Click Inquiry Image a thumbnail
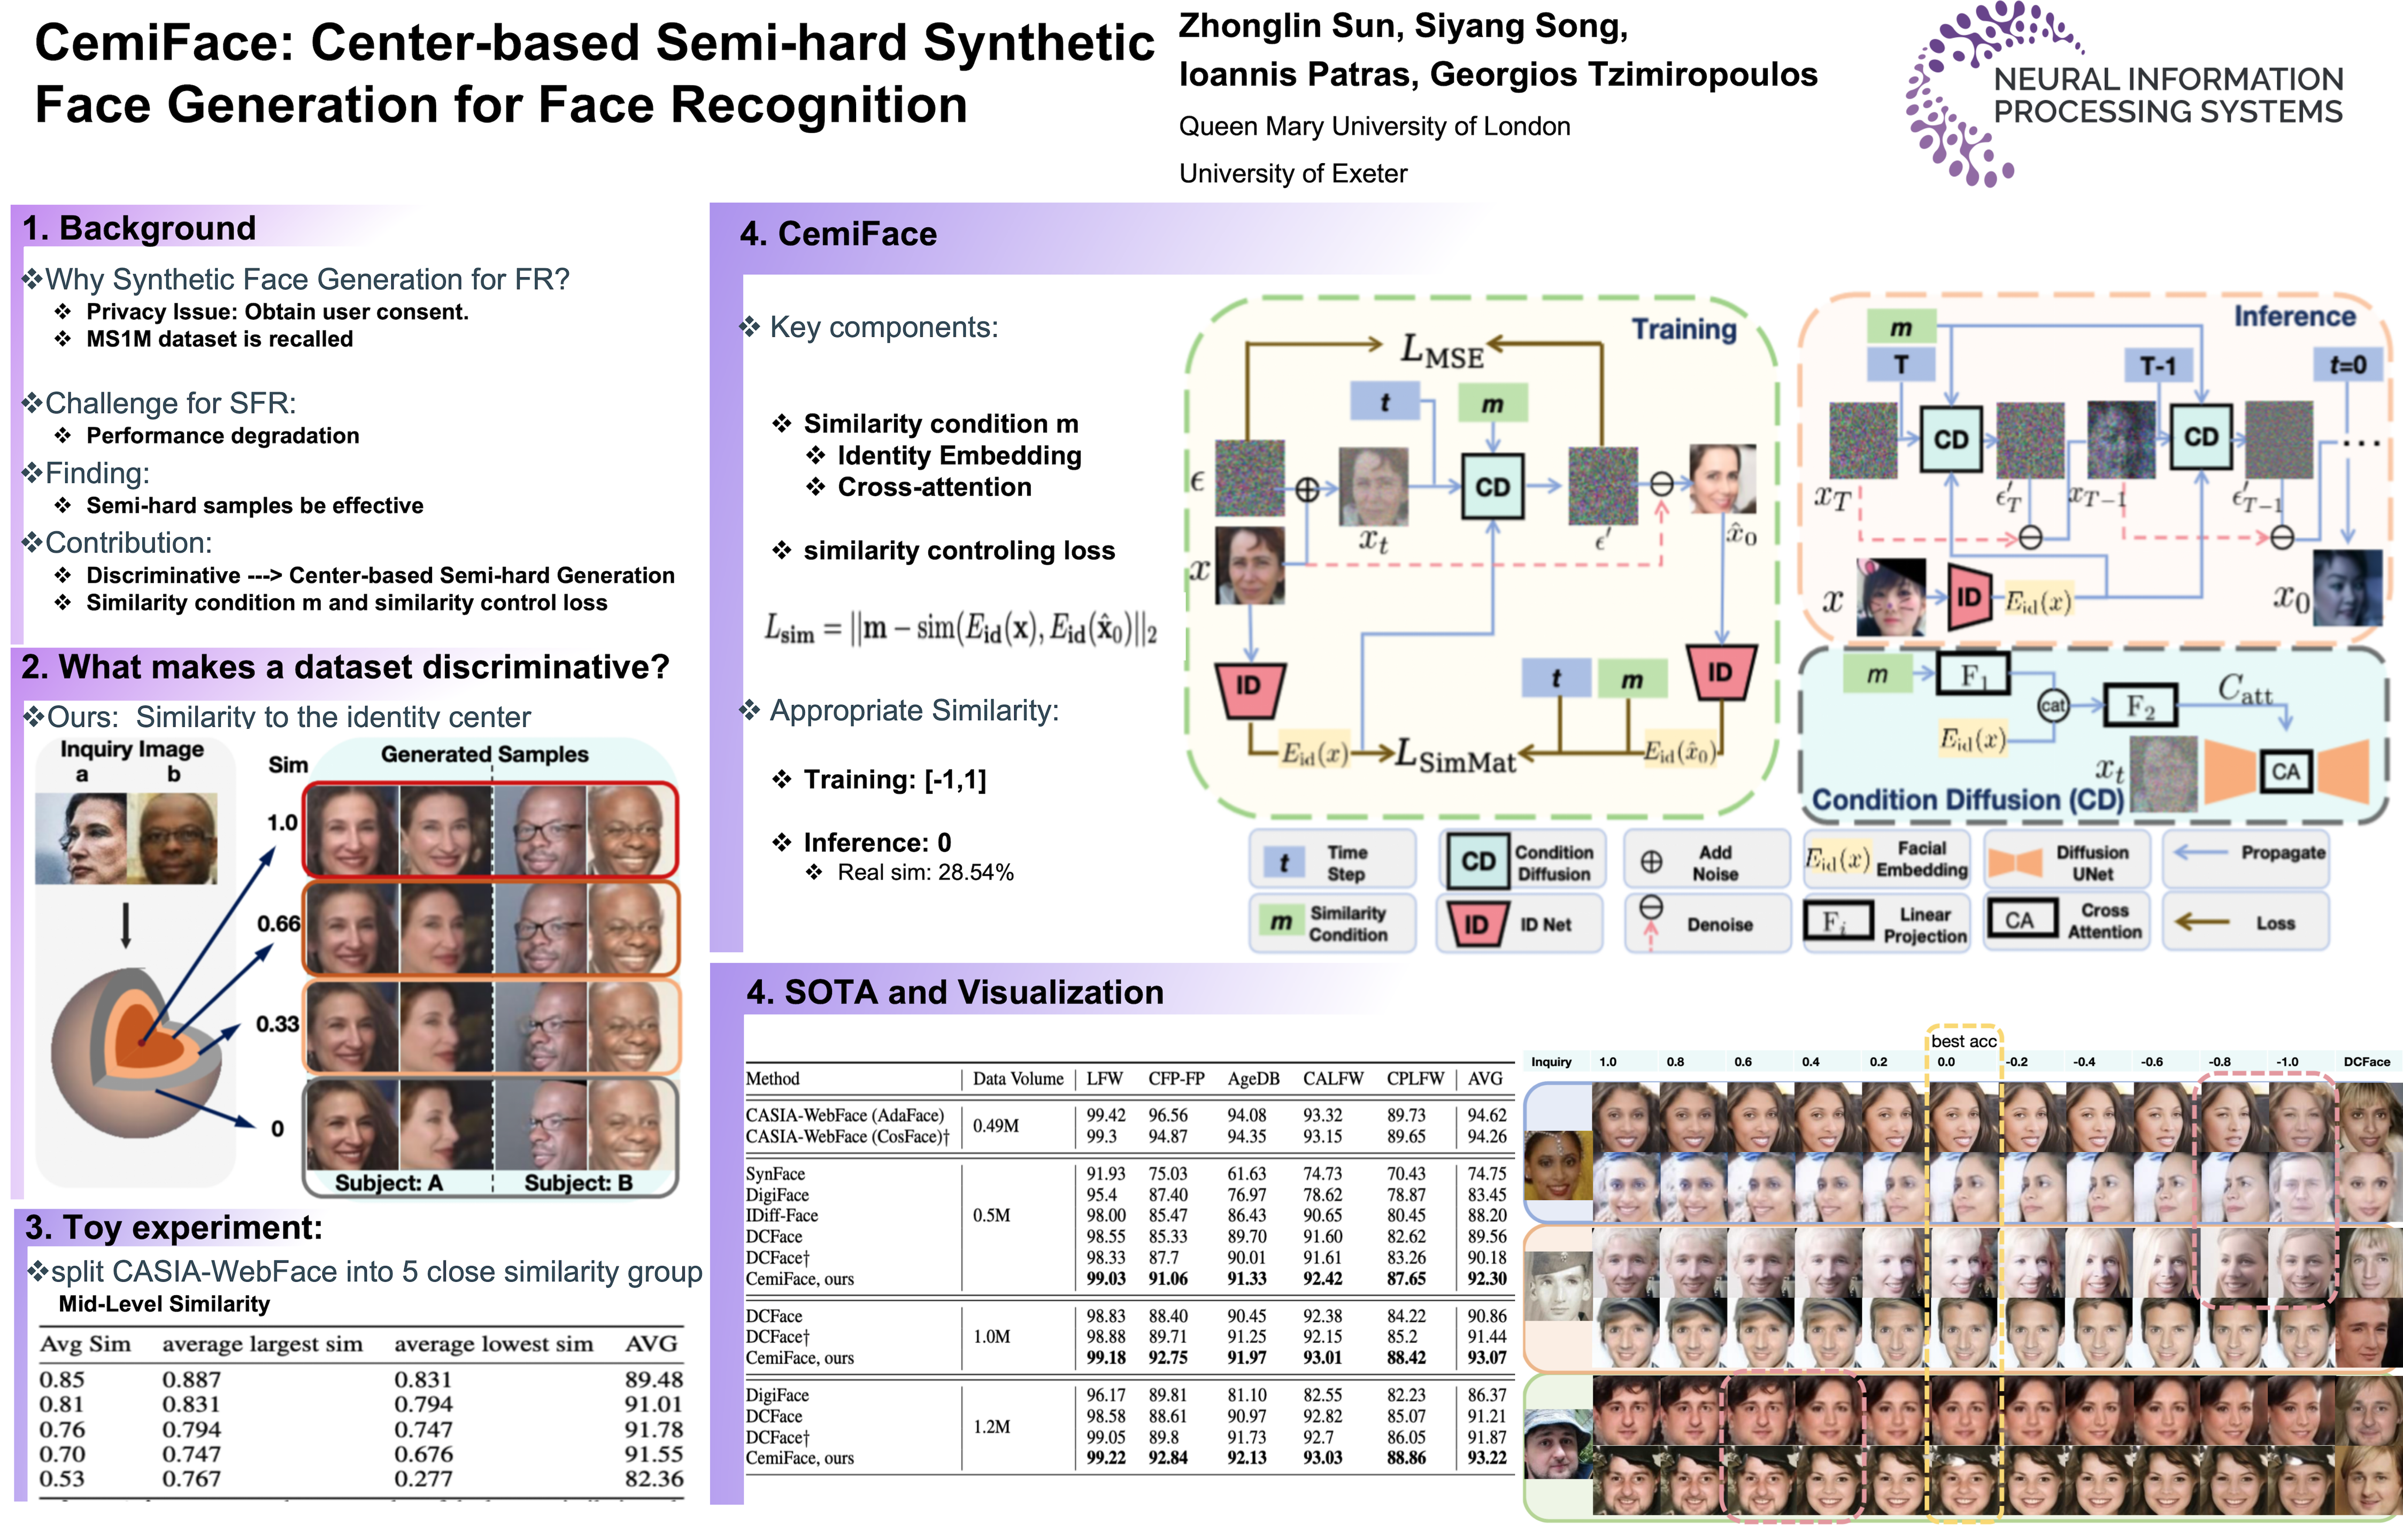 81,838
